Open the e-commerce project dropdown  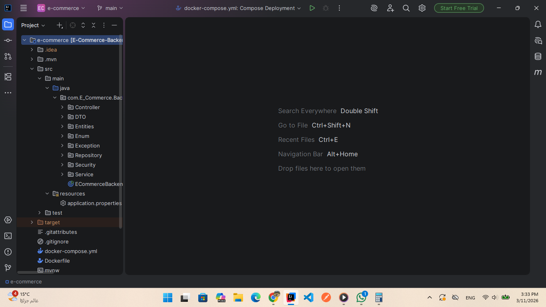pyautogui.click(x=61, y=8)
